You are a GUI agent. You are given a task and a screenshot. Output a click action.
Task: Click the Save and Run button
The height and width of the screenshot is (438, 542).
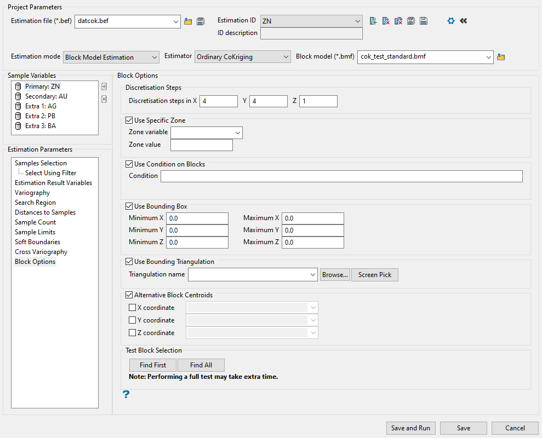click(410, 428)
